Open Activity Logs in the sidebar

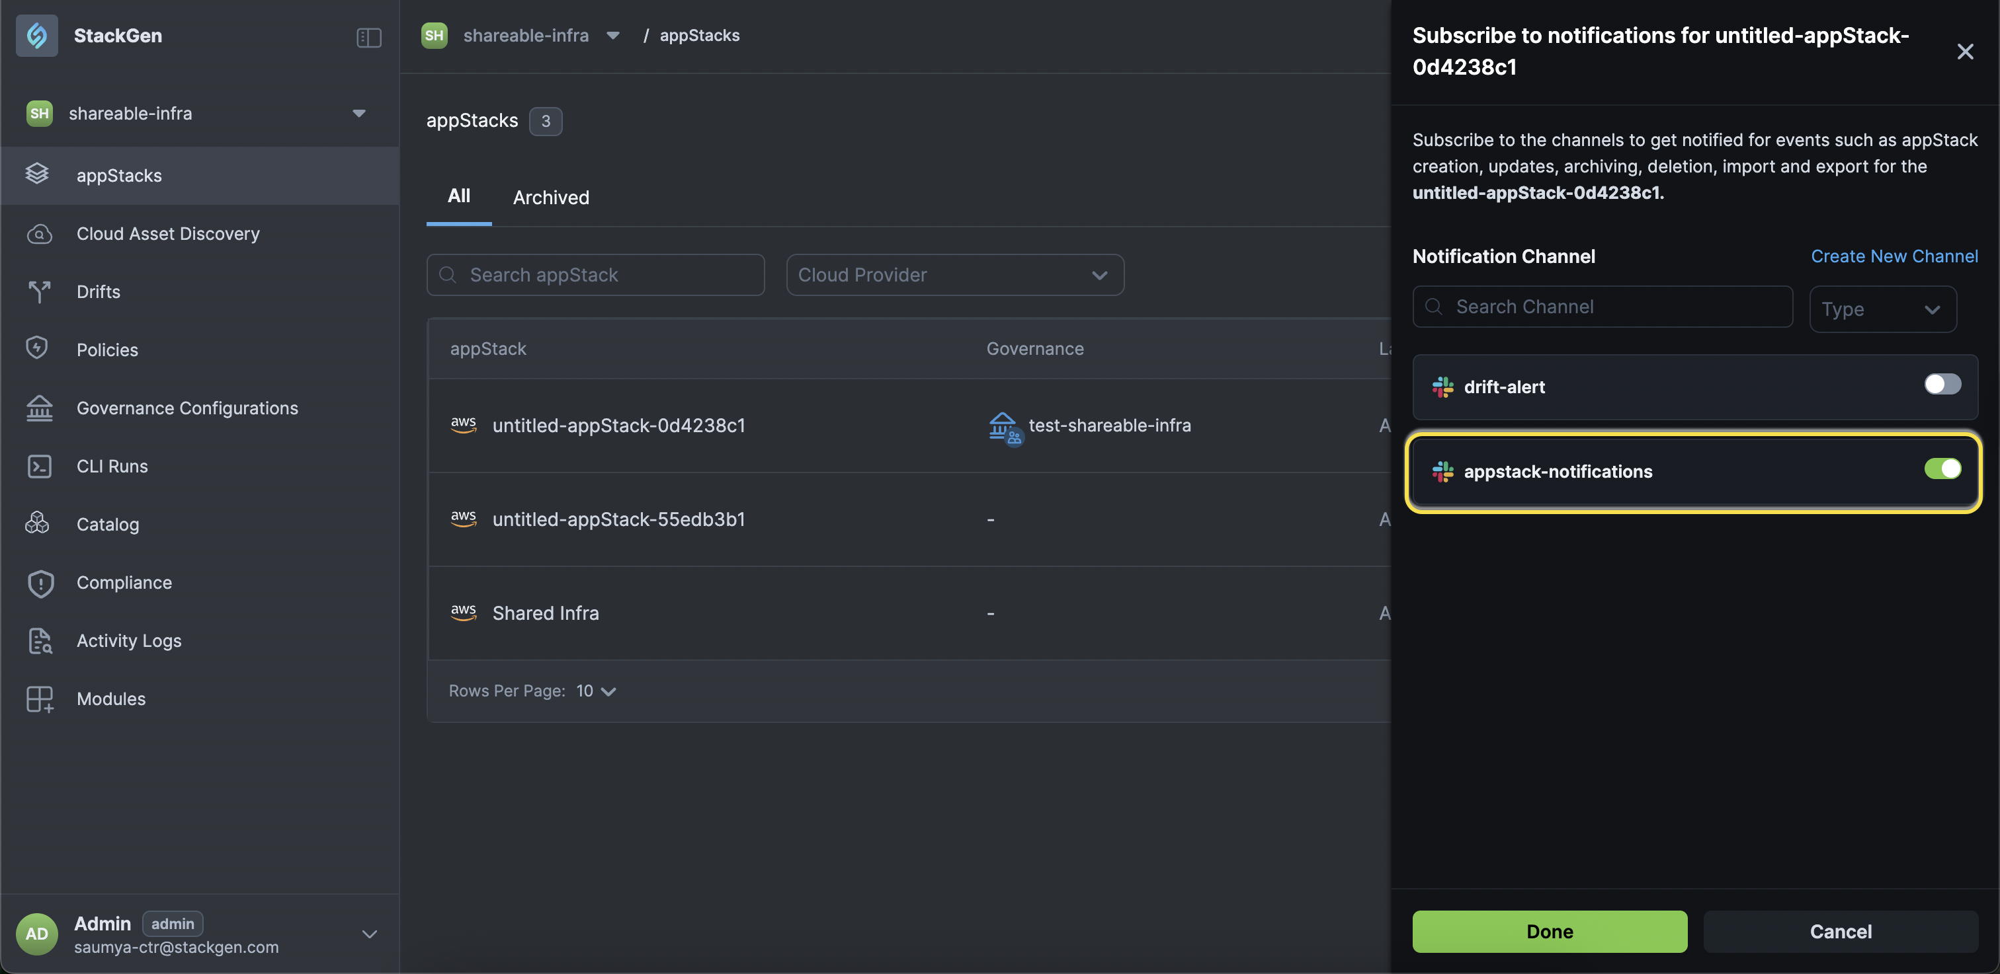200,640
